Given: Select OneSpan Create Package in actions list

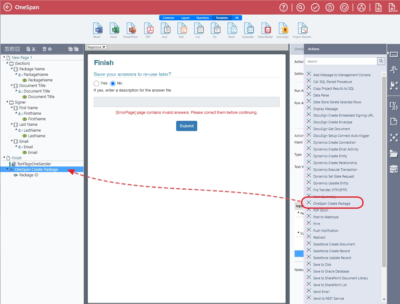Looking at the screenshot, I should [x=332, y=203].
